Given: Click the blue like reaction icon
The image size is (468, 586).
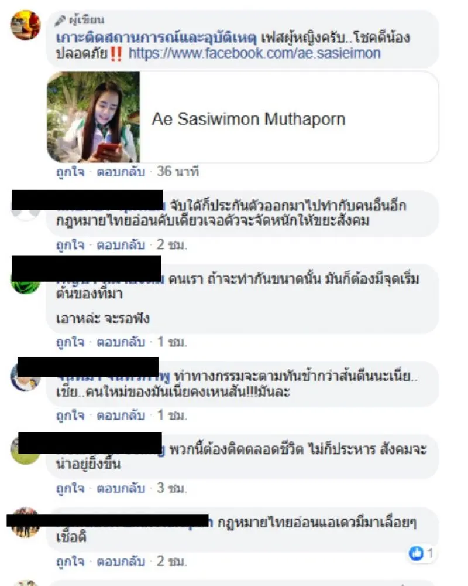Looking at the screenshot, I should point(416,553).
